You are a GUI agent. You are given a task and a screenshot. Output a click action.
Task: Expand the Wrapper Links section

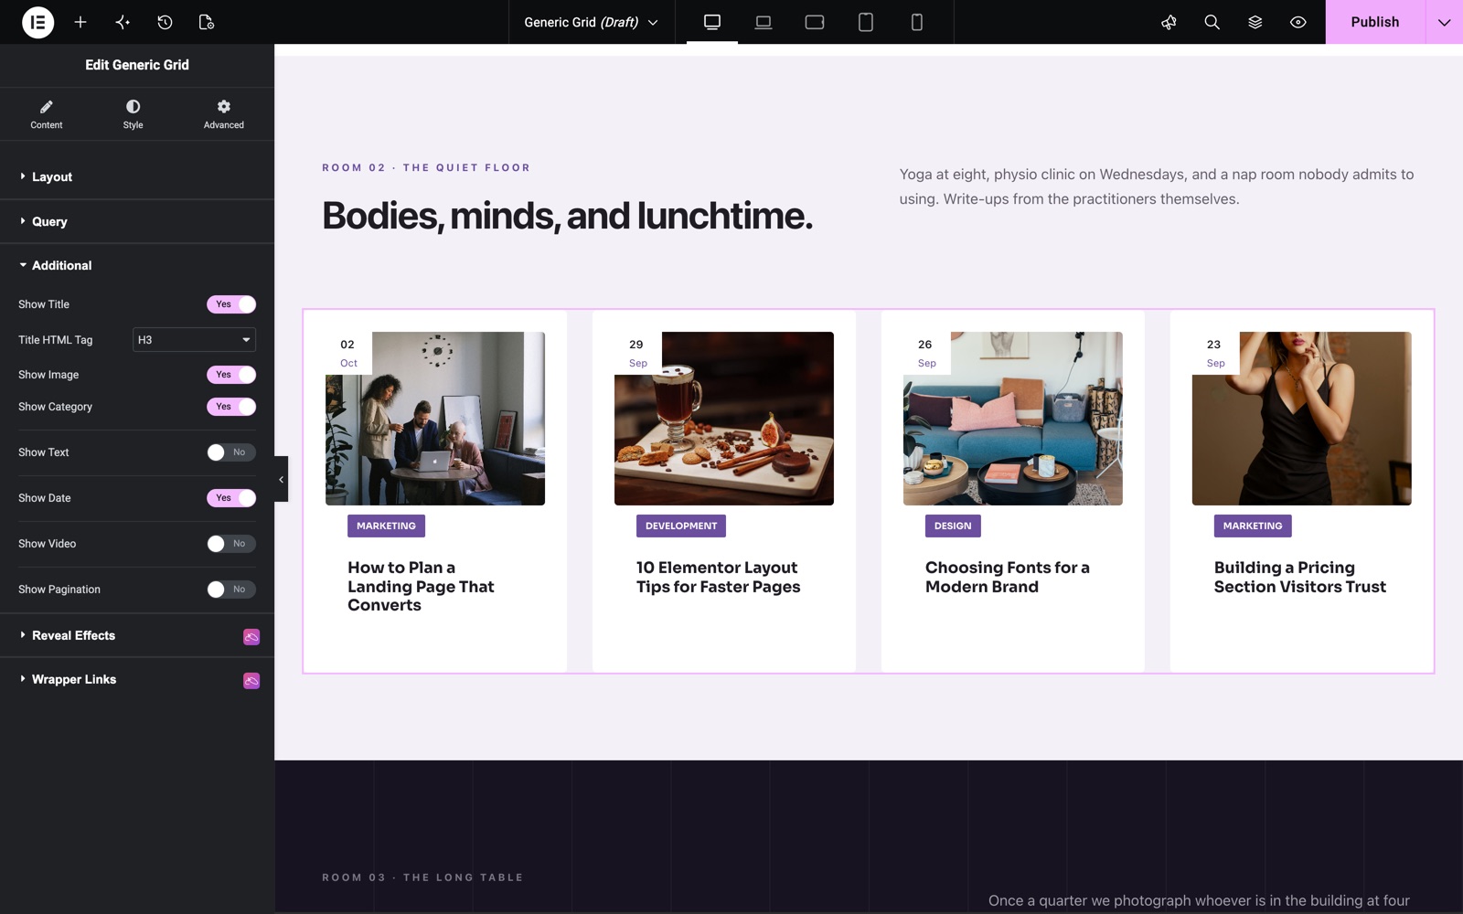[137, 680]
